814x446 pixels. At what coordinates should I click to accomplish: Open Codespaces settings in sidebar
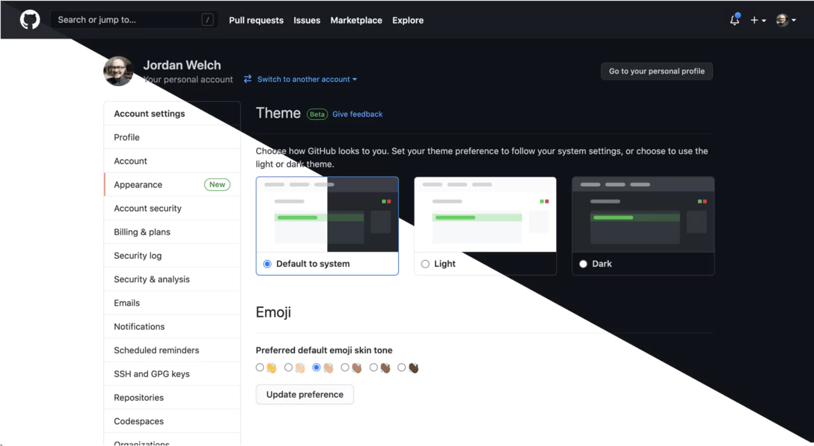(172, 421)
